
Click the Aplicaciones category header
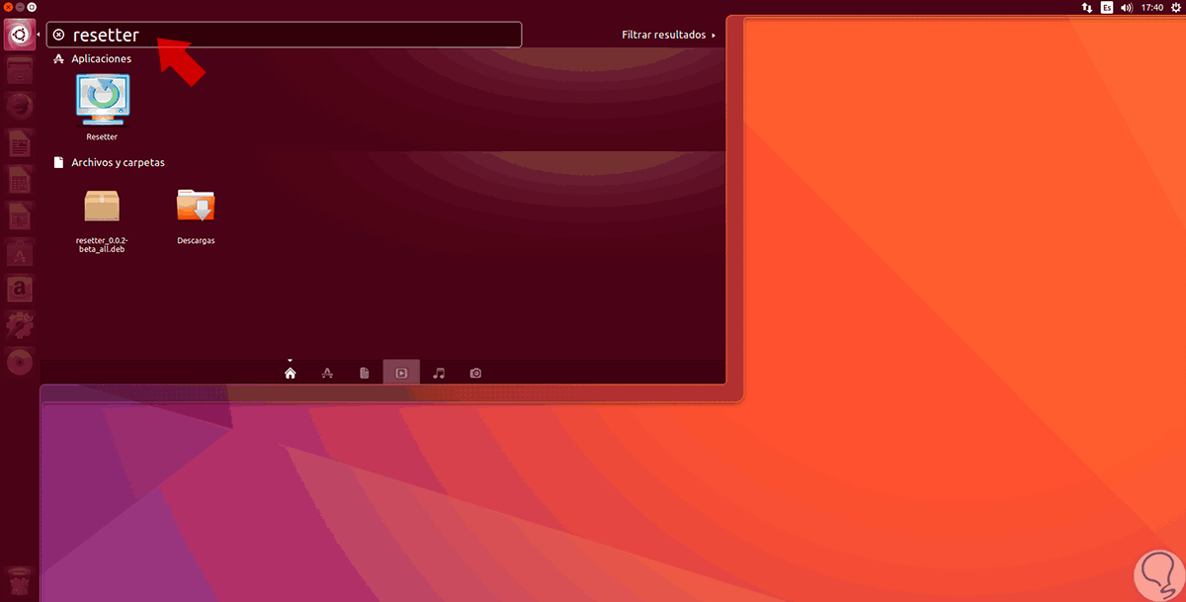101,59
